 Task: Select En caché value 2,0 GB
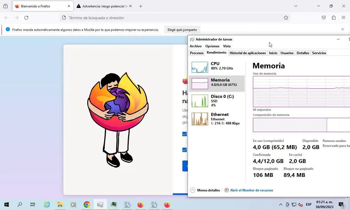click(x=297, y=161)
